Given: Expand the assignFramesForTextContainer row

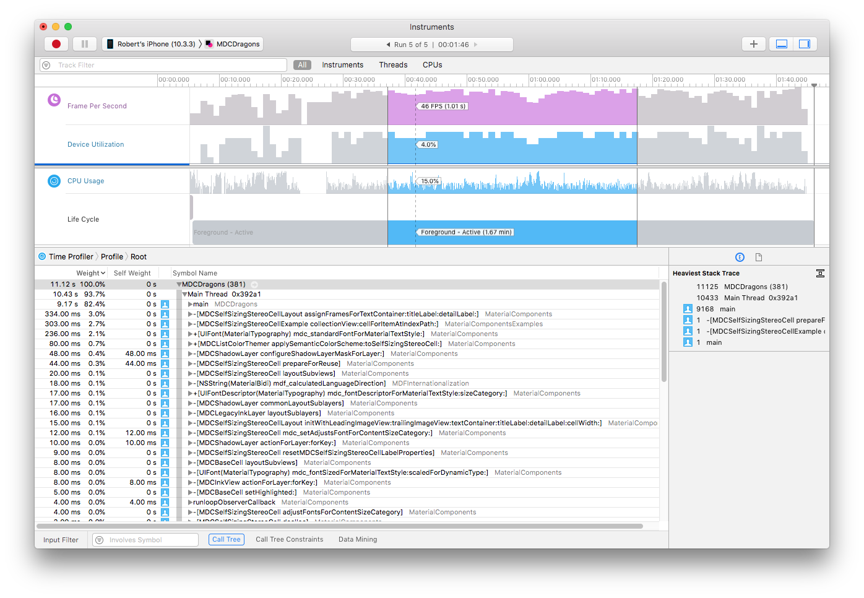Looking at the screenshot, I should pos(190,314).
